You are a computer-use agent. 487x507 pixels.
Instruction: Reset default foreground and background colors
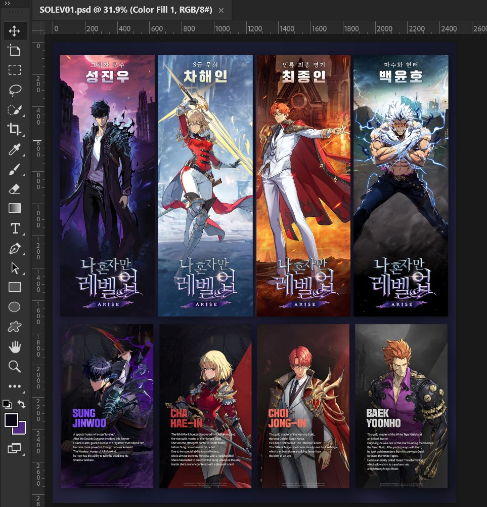(7, 404)
